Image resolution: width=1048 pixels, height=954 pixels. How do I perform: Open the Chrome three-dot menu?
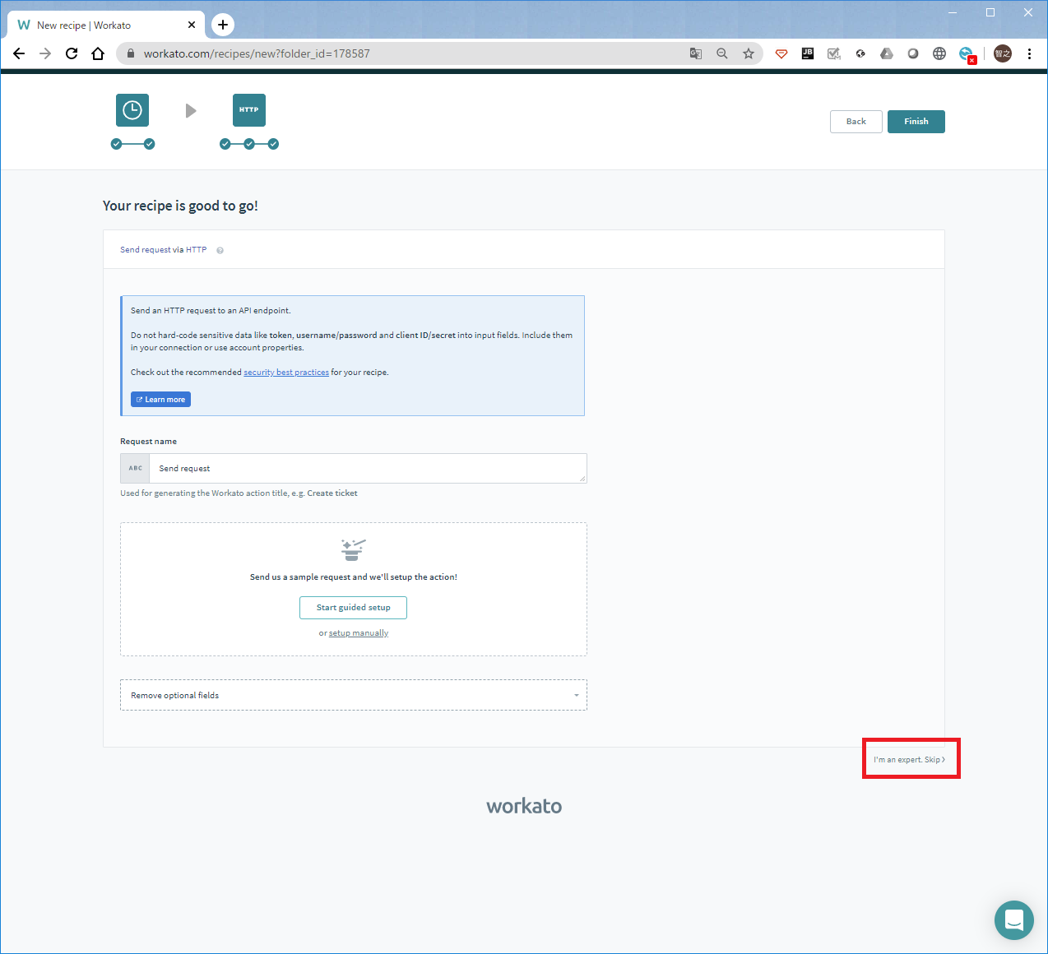(1029, 53)
